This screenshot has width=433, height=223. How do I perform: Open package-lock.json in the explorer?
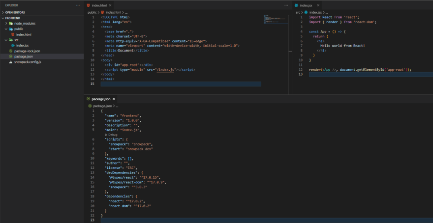click(27, 51)
